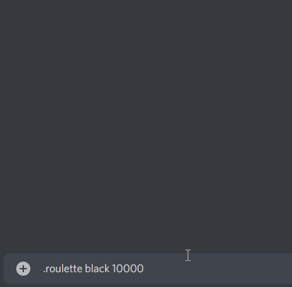Click the last zero in '10000'

(140, 269)
